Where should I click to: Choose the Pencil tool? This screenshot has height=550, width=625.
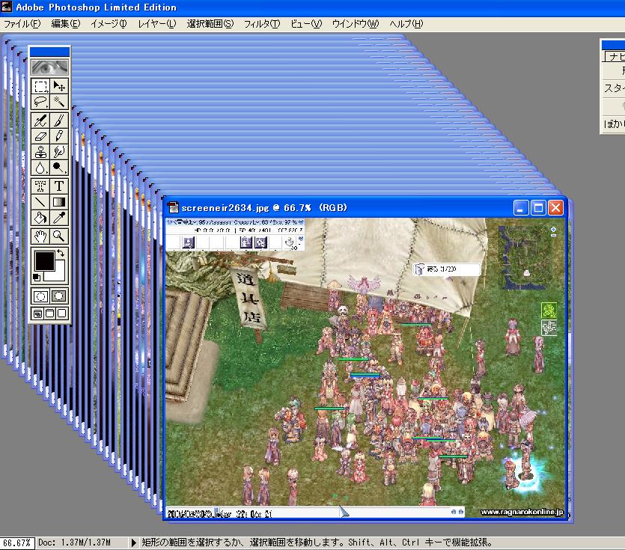tap(59, 136)
